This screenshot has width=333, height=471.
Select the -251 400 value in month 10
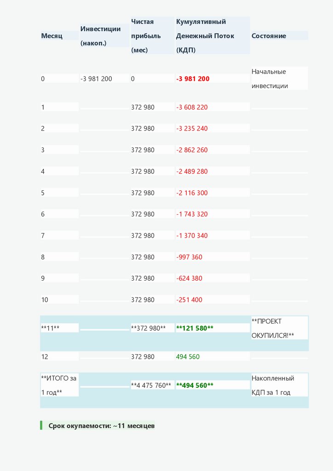(189, 300)
